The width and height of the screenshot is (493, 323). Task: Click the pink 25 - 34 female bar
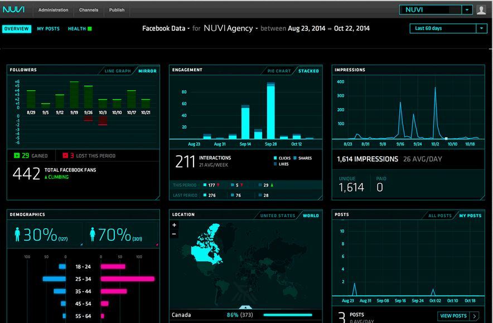[x=127, y=279]
